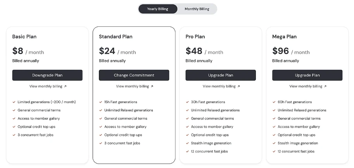Open Mega Plan's monthly billing link
The height and width of the screenshot is (168, 354).
(x=306, y=87)
